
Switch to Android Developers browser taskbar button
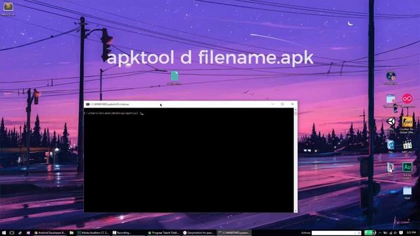[50, 233]
